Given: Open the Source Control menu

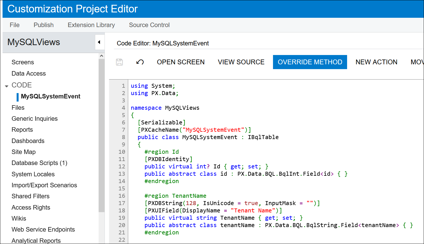Looking at the screenshot, I should (x=149, y=25).
